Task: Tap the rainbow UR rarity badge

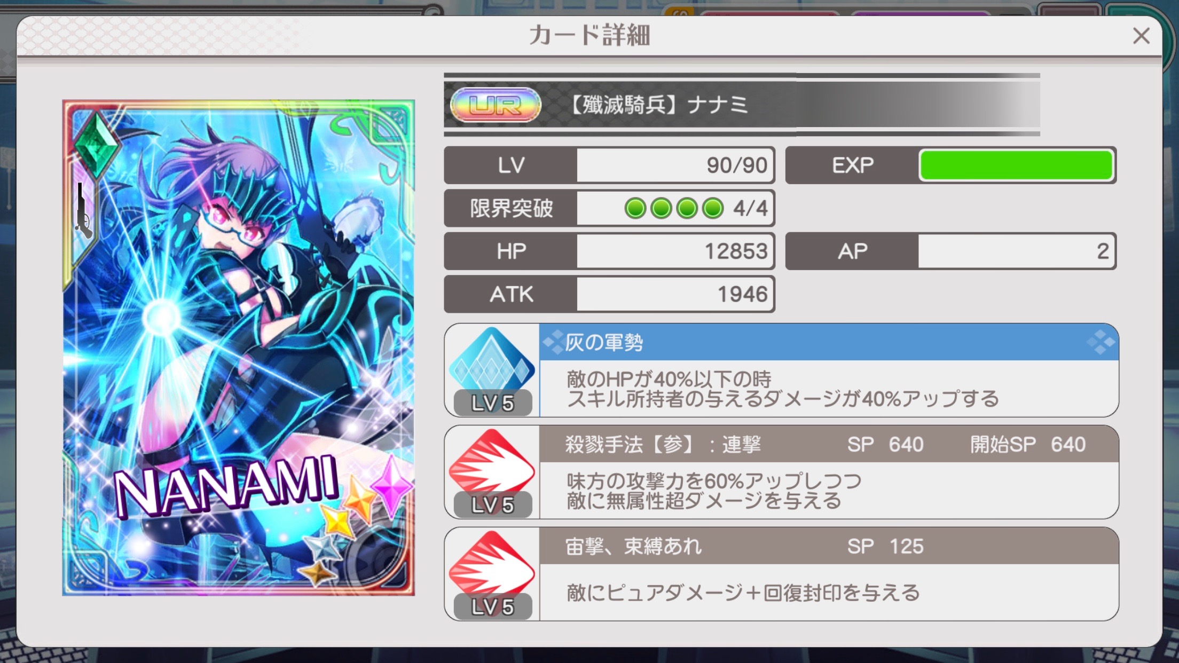Action: tap(495, 105)
